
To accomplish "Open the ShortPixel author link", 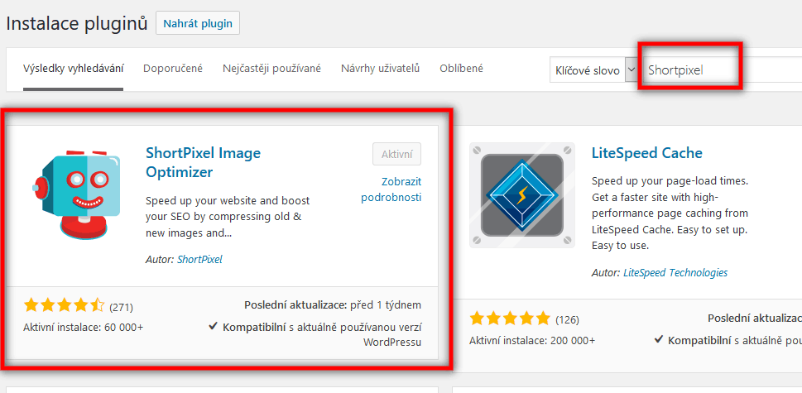I will (x=199, y=259).
